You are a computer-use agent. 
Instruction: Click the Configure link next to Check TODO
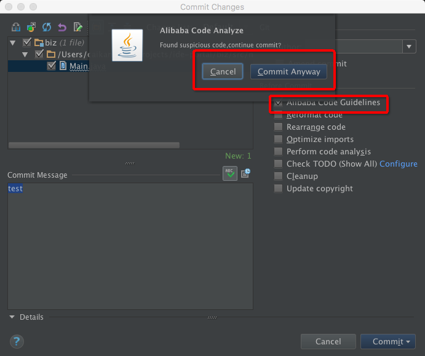[398, 164]
